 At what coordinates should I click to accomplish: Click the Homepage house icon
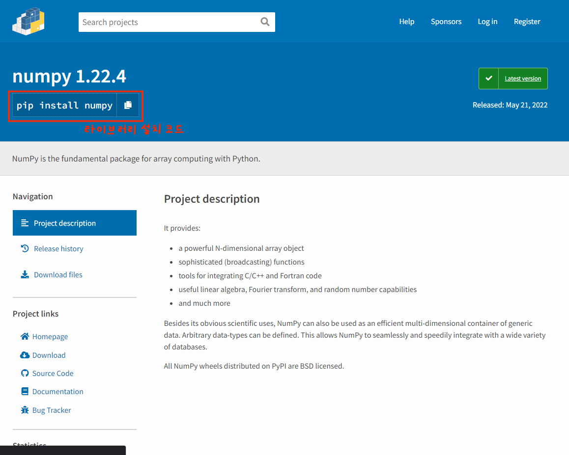[25, 336]
